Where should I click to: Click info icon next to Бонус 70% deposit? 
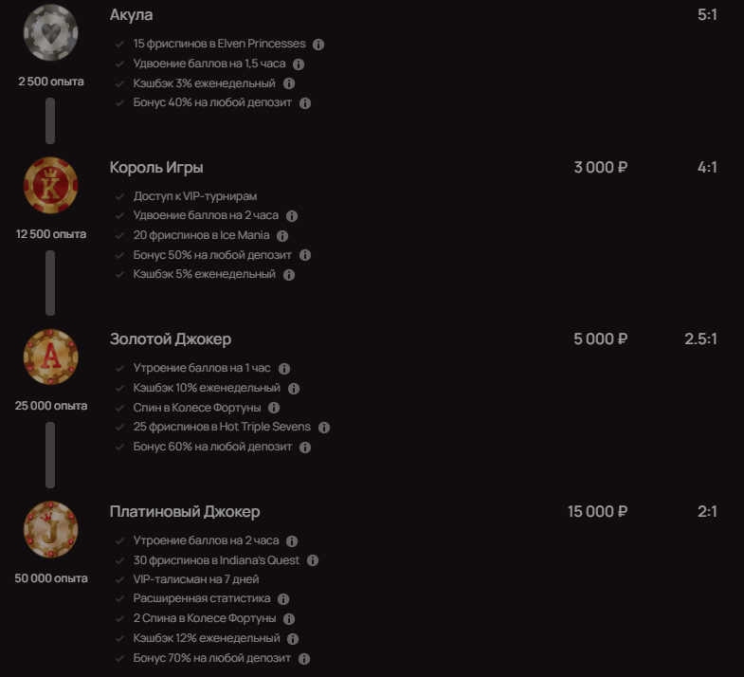tap(304, 659)
